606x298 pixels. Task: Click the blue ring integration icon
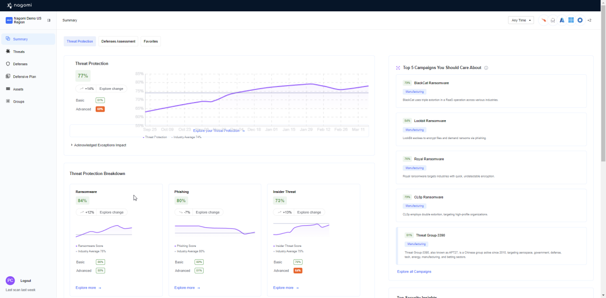tap(580, 20)
